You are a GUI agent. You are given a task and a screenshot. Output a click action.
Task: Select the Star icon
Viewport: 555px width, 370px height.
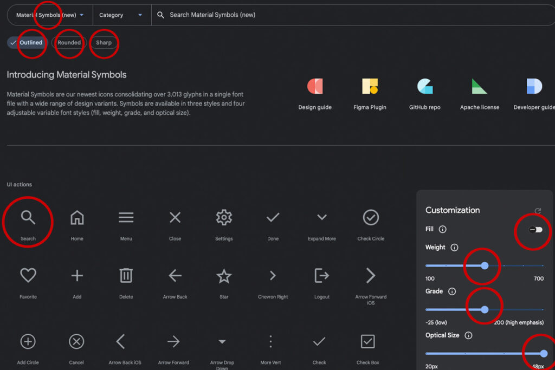coord(224,276)
